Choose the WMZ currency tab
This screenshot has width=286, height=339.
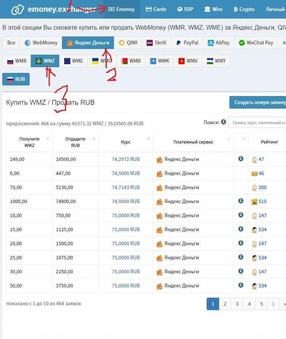click(45, 61)
